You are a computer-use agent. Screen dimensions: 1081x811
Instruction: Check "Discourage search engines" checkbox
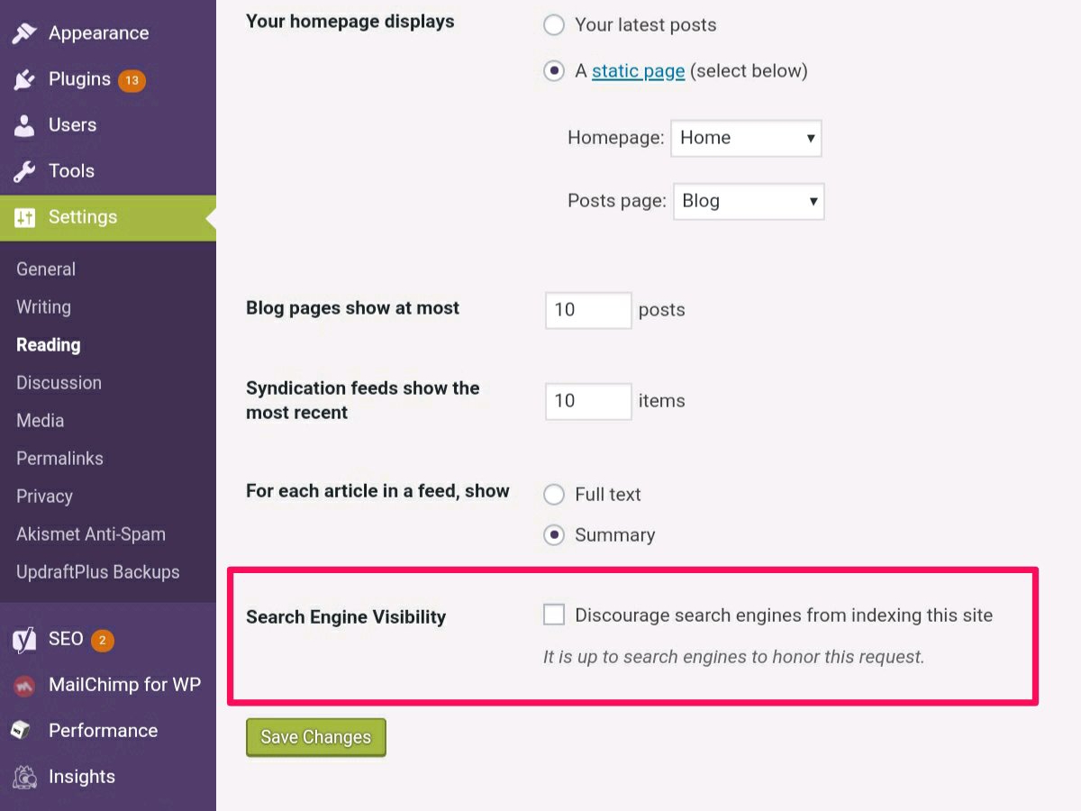point(554,615)
